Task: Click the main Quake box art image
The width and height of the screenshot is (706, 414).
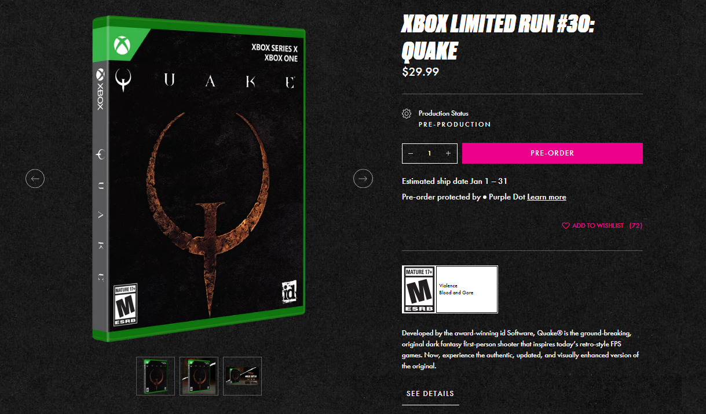Action: tap(199, 179)
